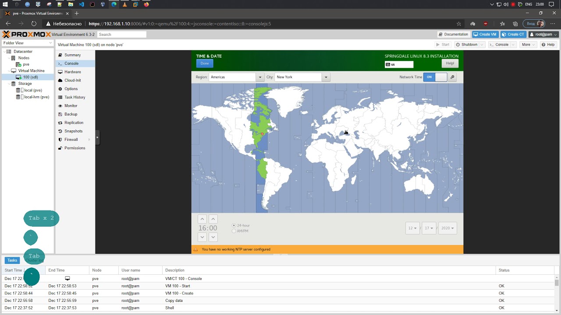The image size is (561, 315).
Task: Click Done in Time & Date installer
Action: [x=205, y=63]
